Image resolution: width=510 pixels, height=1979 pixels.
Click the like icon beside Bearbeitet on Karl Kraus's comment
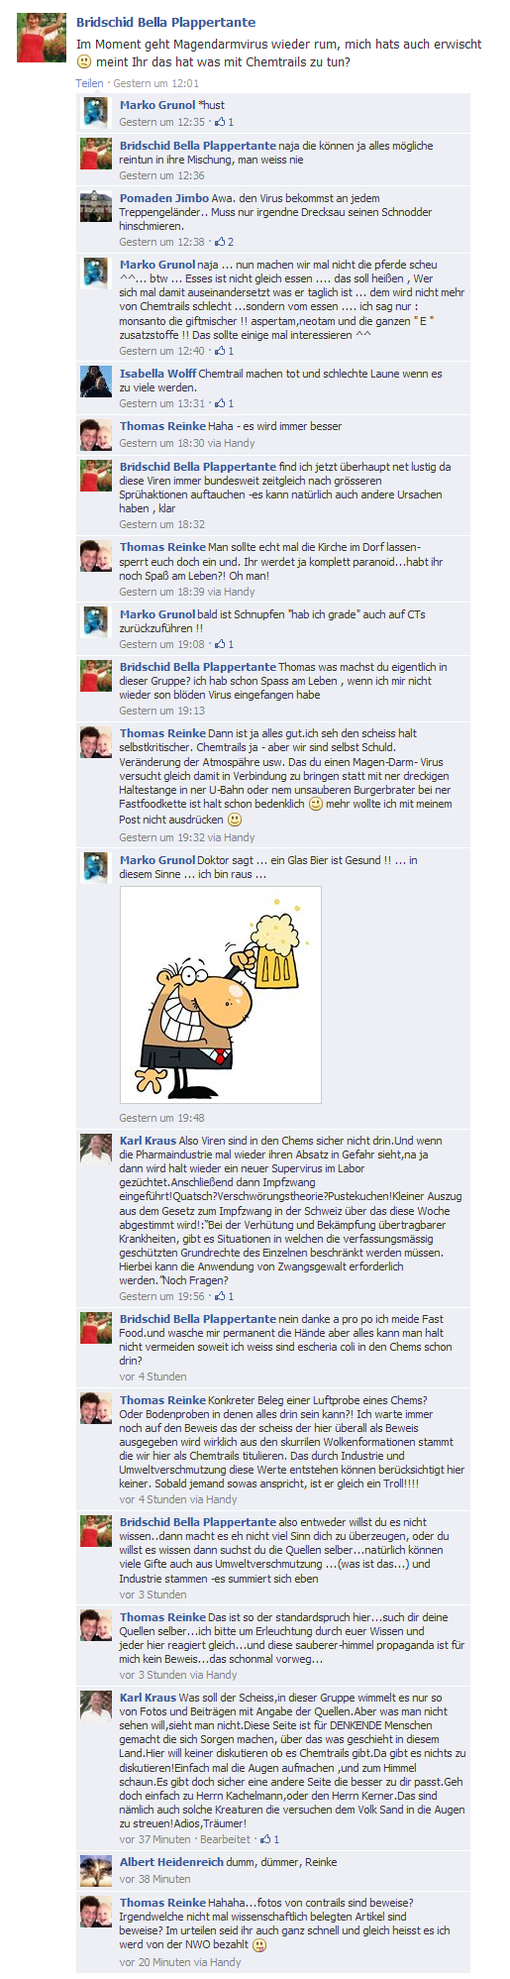coord(264,1839)
